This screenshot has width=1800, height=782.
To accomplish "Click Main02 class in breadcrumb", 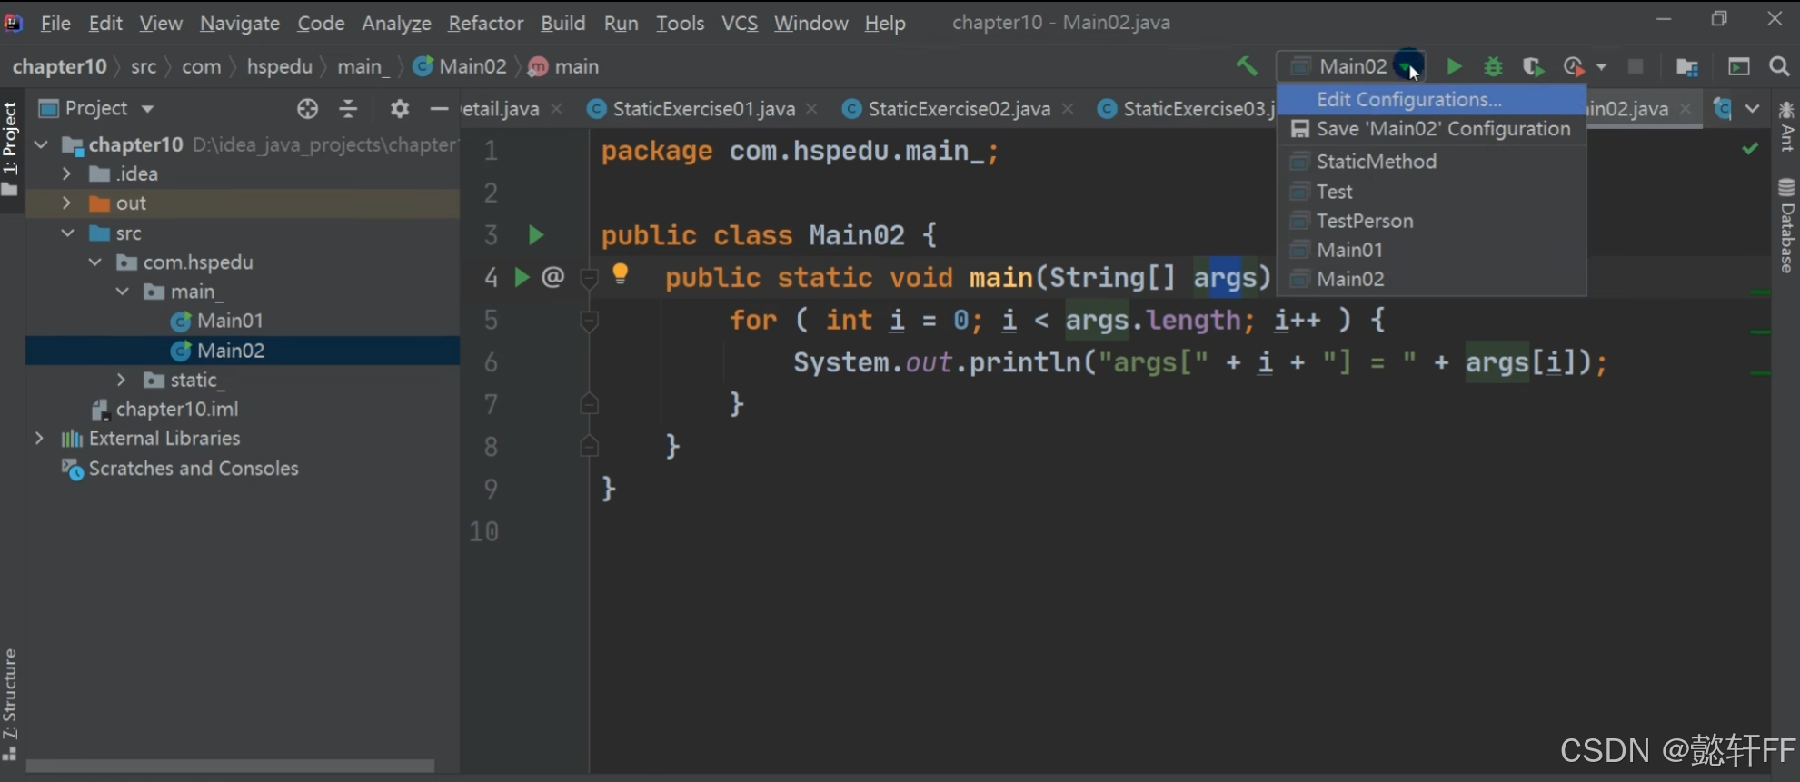I will tap(461, 66).
